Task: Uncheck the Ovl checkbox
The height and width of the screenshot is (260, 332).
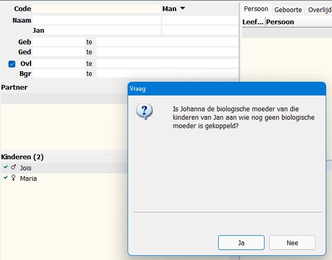Action: tap(12, 64)
